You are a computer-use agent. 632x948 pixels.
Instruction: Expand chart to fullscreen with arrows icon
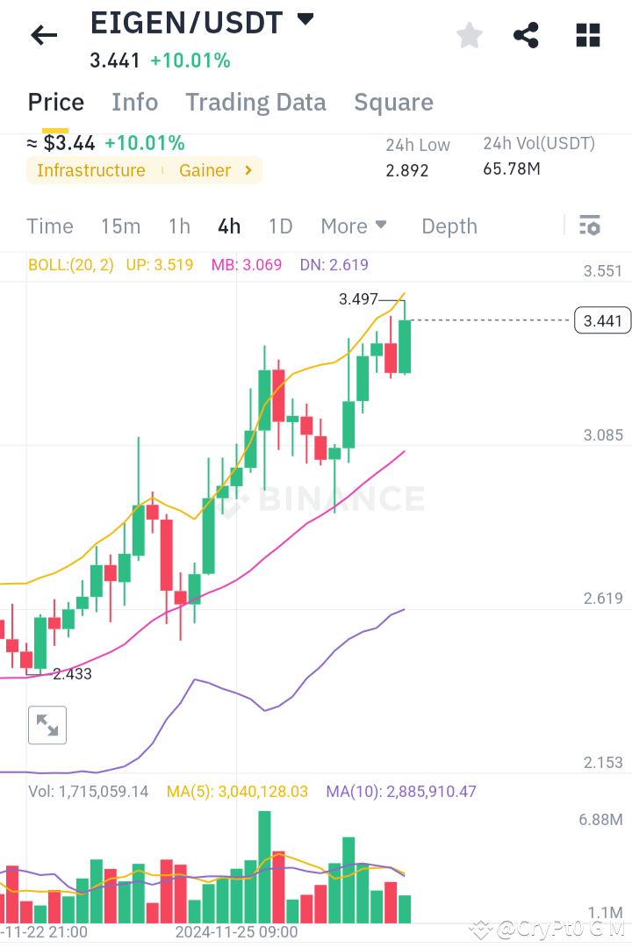point(47,725)
